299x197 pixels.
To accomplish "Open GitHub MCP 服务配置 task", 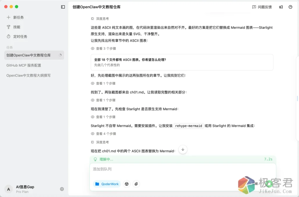I will (x=24, y=65).
